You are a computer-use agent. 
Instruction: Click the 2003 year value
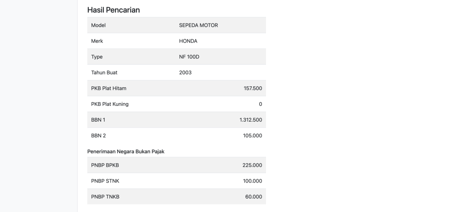(x=185, y=72)
